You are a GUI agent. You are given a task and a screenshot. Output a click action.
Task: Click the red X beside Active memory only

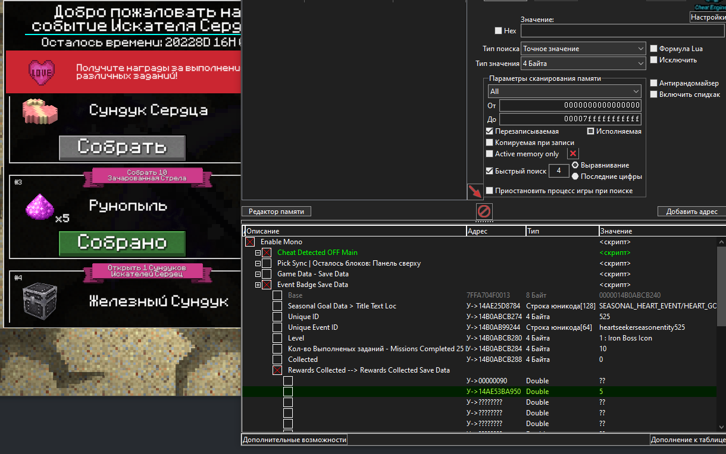coord(573,153)
